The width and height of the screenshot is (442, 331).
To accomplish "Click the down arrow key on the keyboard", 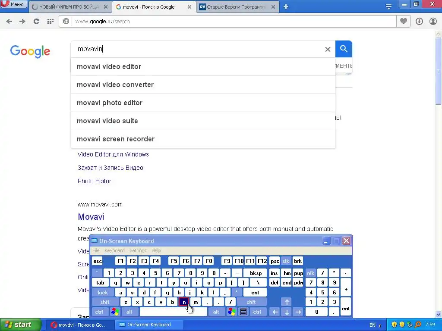I will pos(287,312).
